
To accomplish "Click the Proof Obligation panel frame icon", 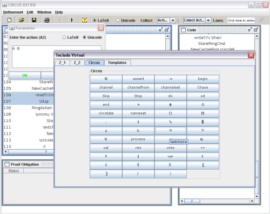I will [7, 164].
